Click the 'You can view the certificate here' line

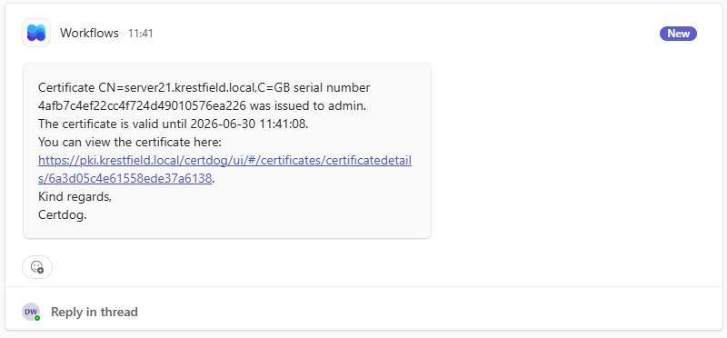(x=130, y=142)
